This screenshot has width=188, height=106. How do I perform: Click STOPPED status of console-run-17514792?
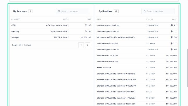pos(150,55)
